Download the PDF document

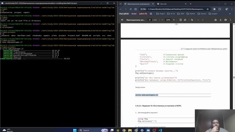click(x=220, y=20)
